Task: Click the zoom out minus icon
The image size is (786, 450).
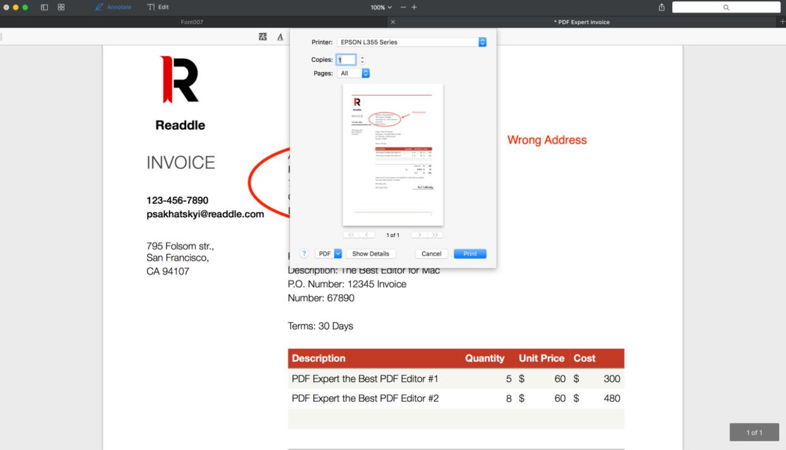Action: [x=403, y=7]
